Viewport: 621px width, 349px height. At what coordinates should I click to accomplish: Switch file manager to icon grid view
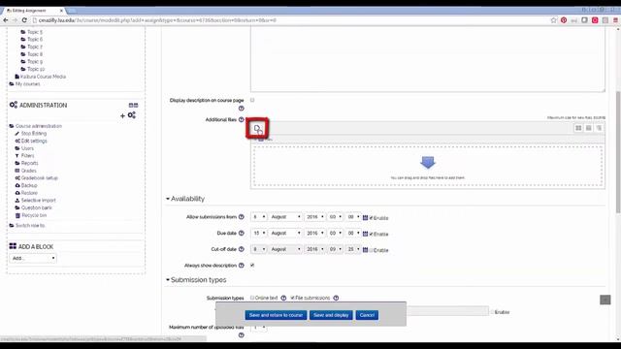coord(578,128)
